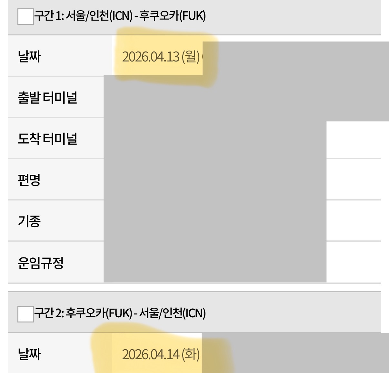389x373 pixels.
Task: Click the 구간 1: 서울/인천(ICN) - 후쿠오카(FUK) heading
Action: pos(120,16)
